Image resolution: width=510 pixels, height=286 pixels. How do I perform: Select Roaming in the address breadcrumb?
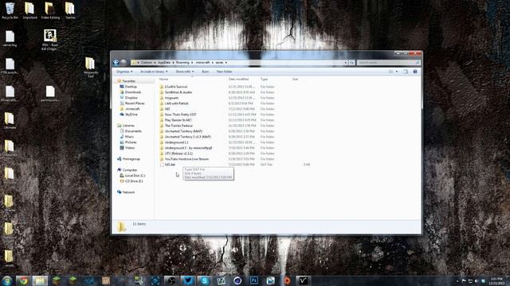point(182,62)
